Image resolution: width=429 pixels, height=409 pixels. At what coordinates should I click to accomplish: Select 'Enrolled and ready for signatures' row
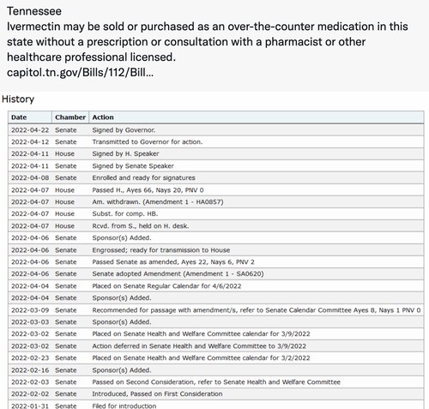pyautogui.click(x=216, y=177)
